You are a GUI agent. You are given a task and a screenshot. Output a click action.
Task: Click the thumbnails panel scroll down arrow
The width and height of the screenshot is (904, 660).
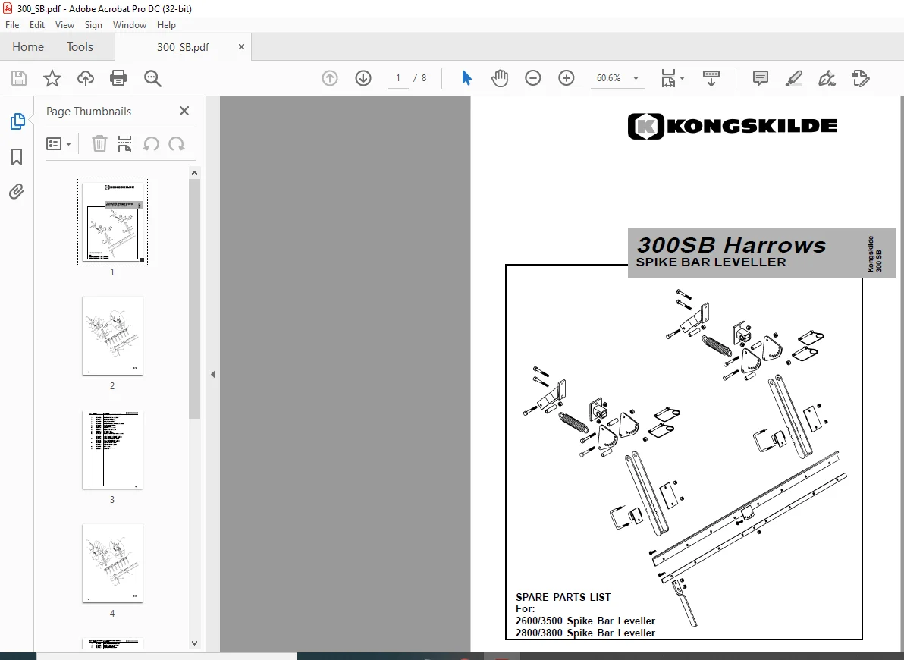(x=194, y=643)
